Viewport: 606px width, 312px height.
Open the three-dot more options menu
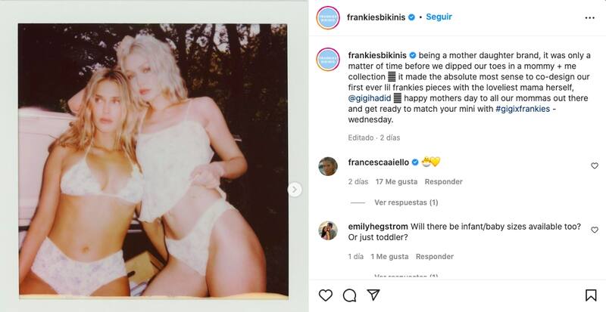[x=590, y=17]
